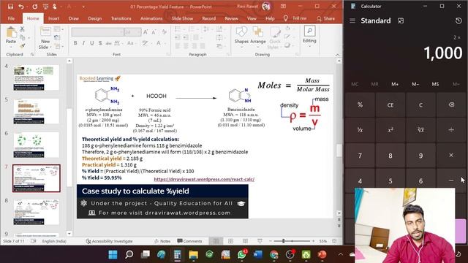
Task: Click the New Slide icon
Action: pyautogui.click(x=45, y=32)
